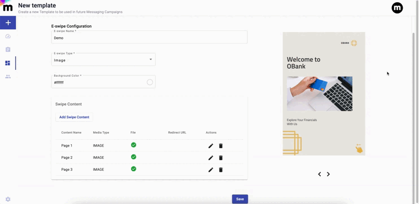Edit Page 1 with pencil icon
This screenshot has height=204, width=419.
click(x=211, y=146)
